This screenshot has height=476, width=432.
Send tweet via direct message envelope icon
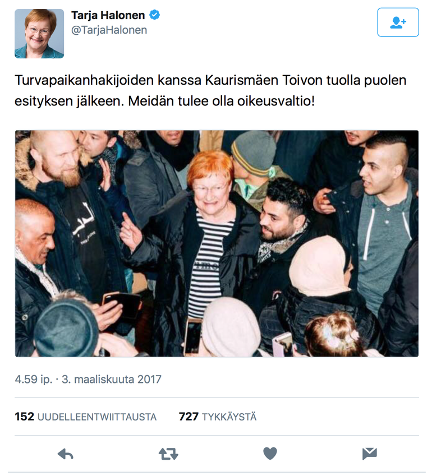370,454
